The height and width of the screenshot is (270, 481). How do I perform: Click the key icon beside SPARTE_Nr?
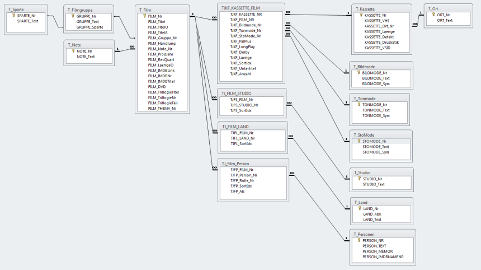tap(13, 15)
